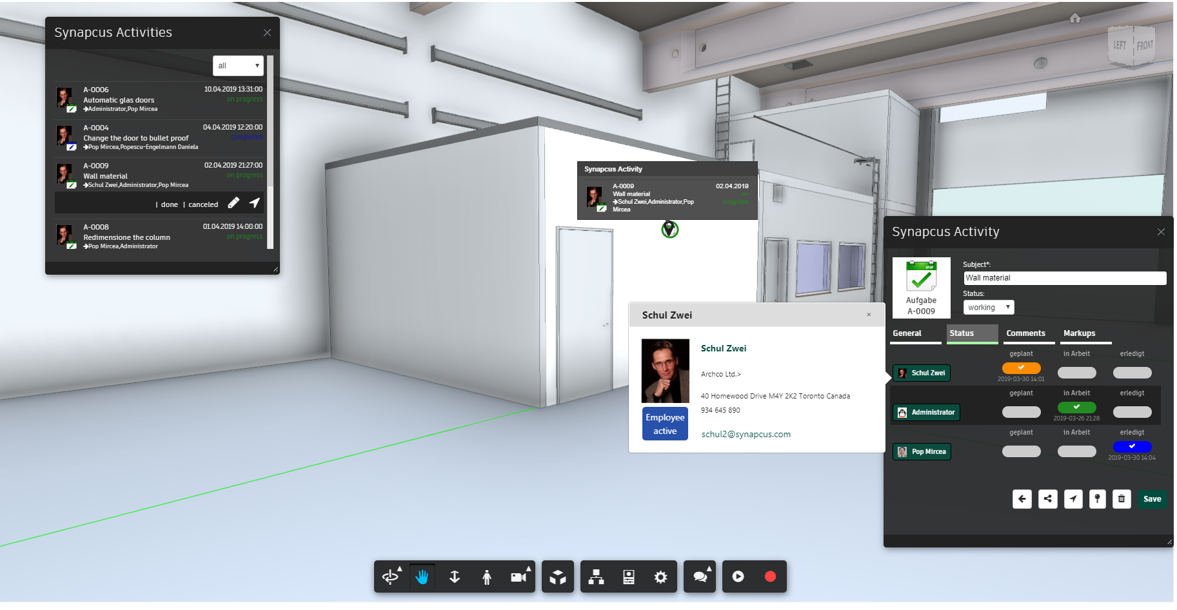Open the Status 'working' dropdown

(x=989, y=308)
